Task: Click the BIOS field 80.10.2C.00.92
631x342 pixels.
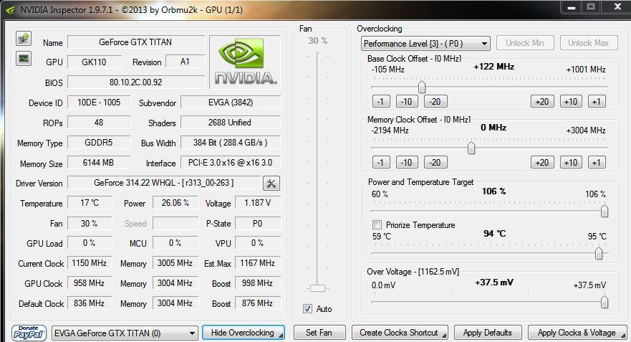Action: coord(135,82)
